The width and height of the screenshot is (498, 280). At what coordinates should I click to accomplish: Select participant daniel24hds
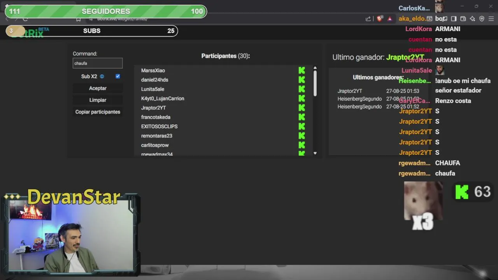pos(154,80)
